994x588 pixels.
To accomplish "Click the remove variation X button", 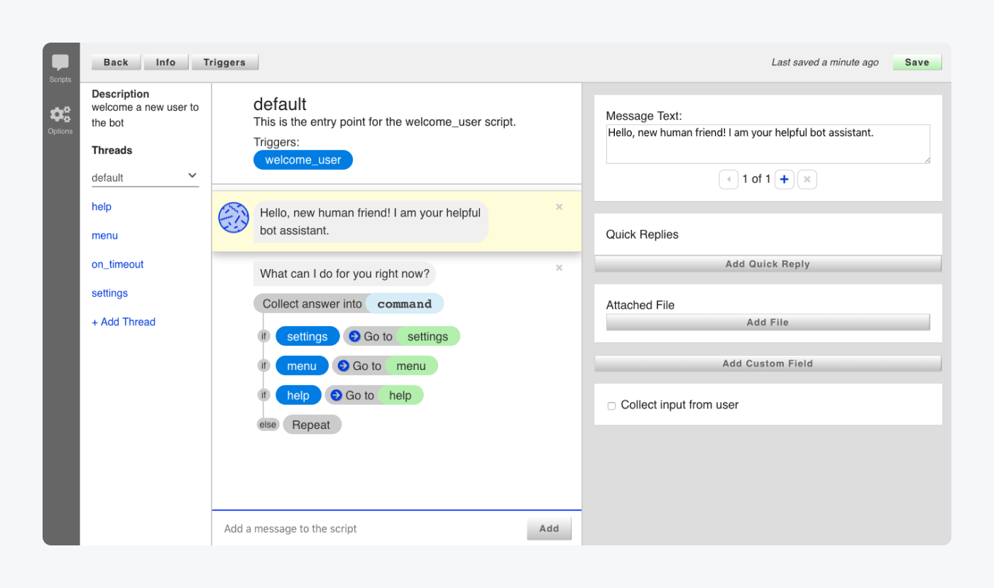I will (807, 180).
